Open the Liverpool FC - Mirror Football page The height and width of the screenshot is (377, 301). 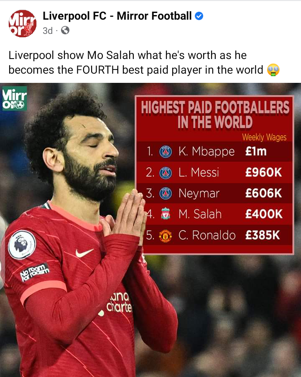(x=117, y=16)
